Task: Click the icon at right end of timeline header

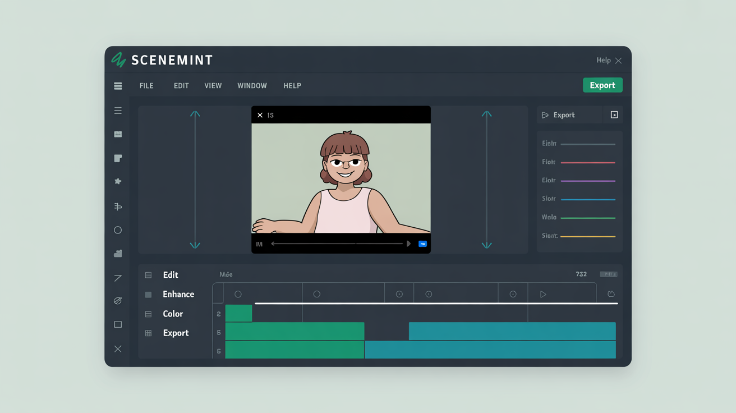Action: 611,294
